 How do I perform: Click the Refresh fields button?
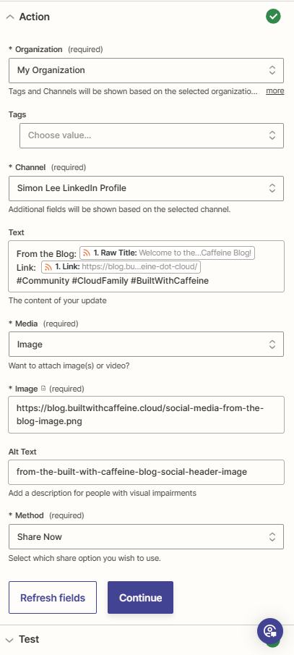(53, 598)
